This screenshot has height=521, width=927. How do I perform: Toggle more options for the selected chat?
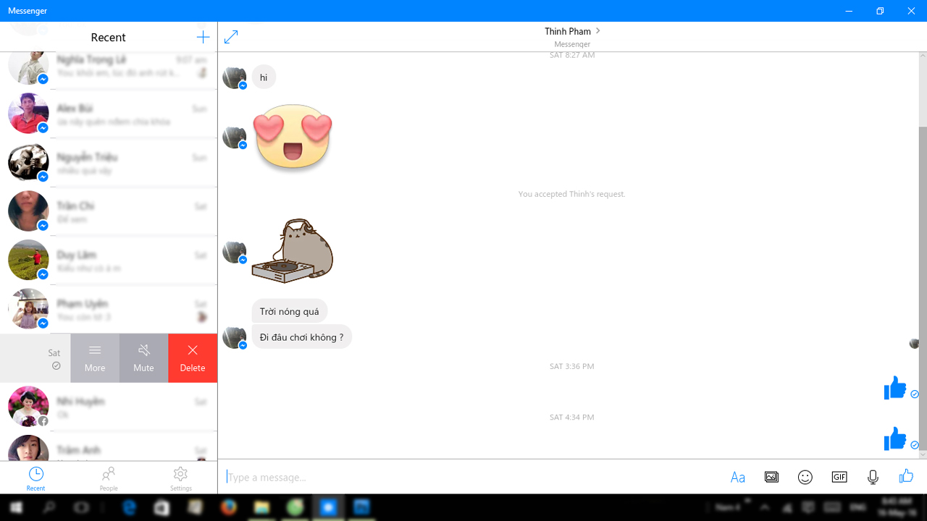click(x=94, y=357)
